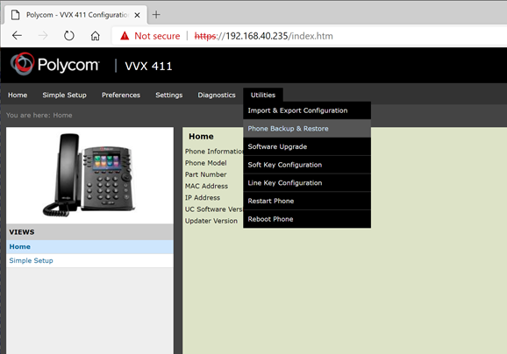Choose Restart Phone option
This screenshot has width=507, height=354.
tap(307, 201)
